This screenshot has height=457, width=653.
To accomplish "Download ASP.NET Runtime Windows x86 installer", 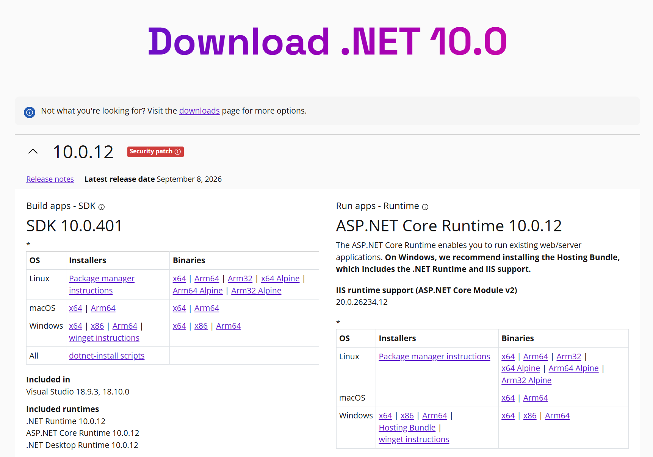I will click(x=407, y=416).
